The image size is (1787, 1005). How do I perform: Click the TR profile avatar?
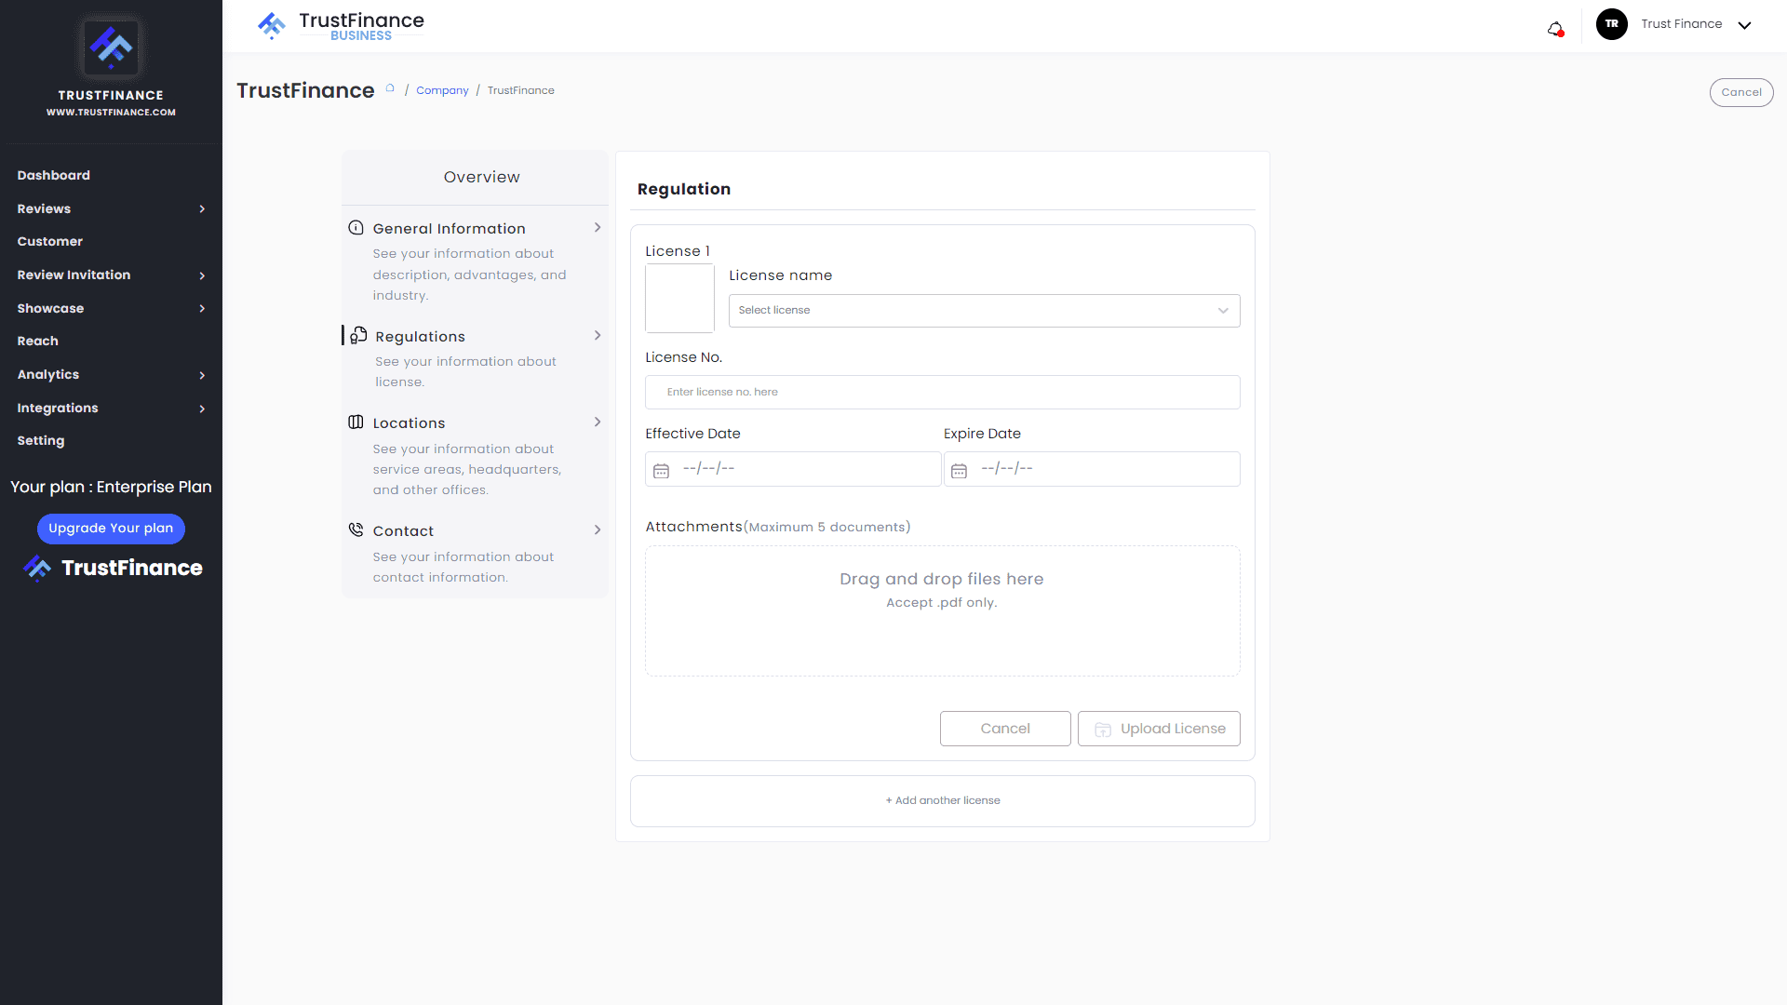pos(1611,24)
